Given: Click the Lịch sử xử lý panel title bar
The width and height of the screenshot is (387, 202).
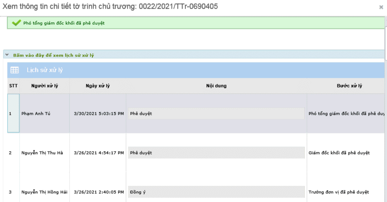Looking at the screenshot, I should 196,70.
